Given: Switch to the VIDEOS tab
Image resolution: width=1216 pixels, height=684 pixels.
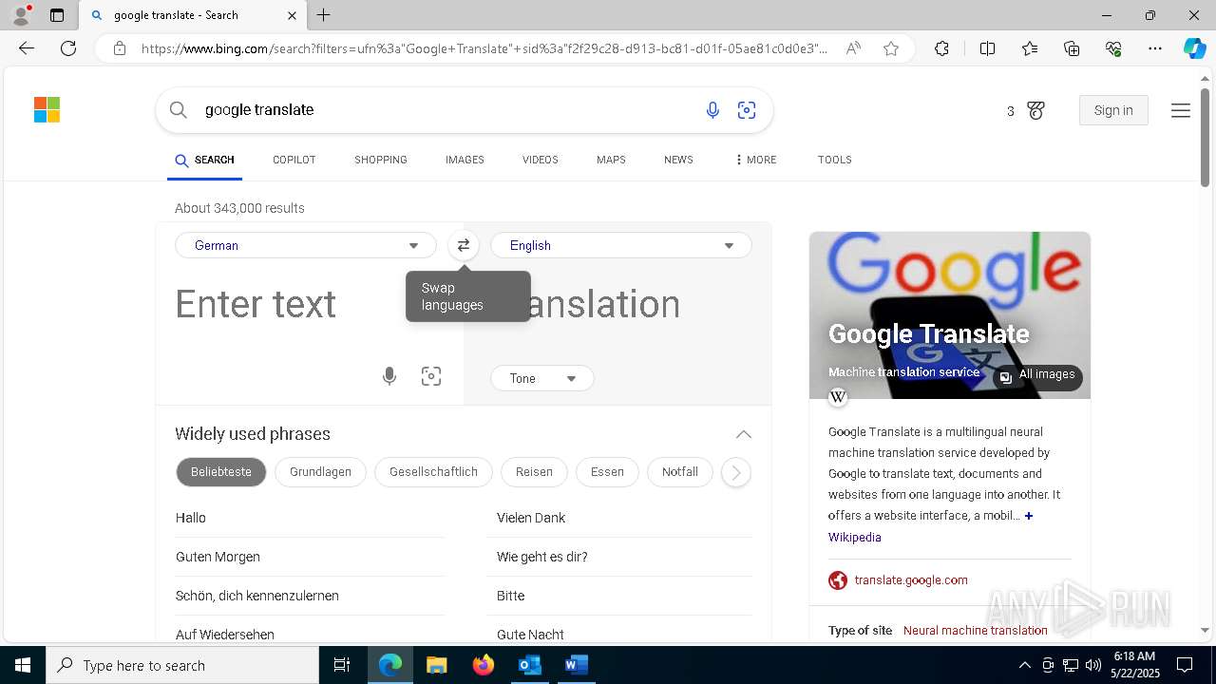Looking at the screenshot, I should click(541, 160).
